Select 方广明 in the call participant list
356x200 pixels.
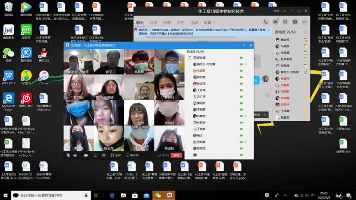[219, 96]
